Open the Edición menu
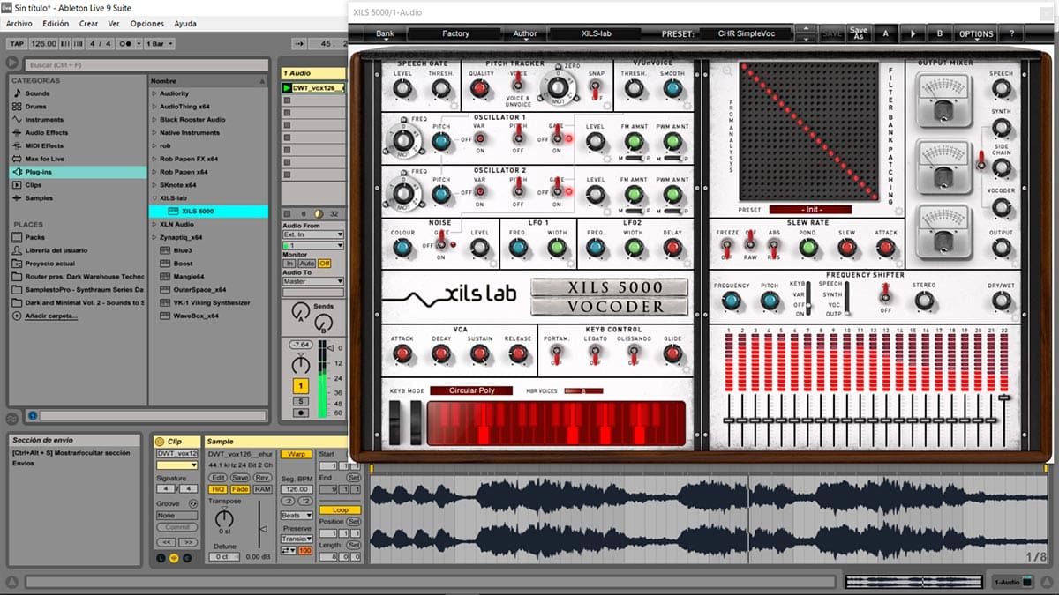 (56, 24)
